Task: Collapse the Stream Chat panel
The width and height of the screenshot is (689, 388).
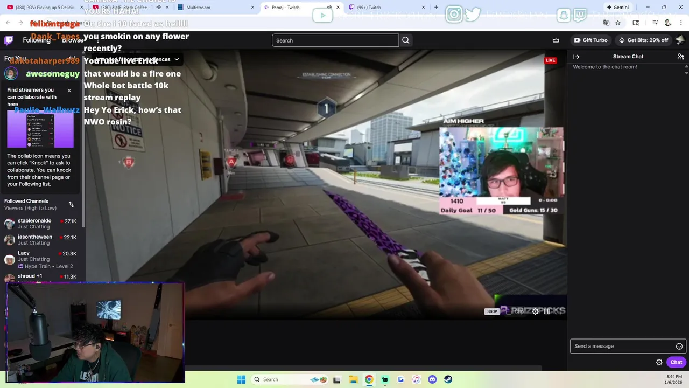Action: [x=576, y=57]
